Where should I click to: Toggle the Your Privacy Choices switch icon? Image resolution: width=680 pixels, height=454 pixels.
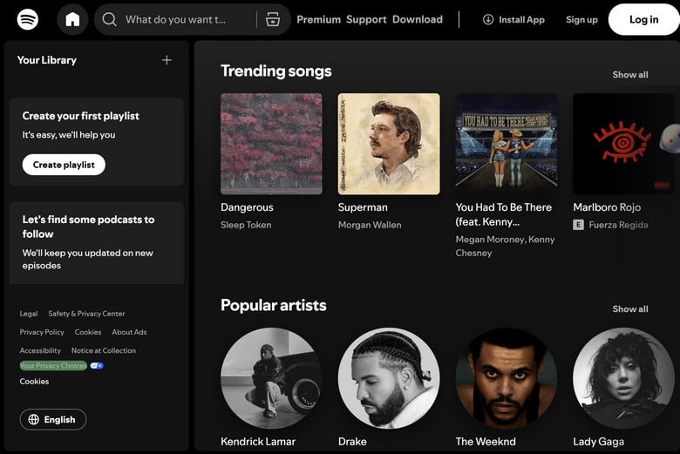coord(97,365)
